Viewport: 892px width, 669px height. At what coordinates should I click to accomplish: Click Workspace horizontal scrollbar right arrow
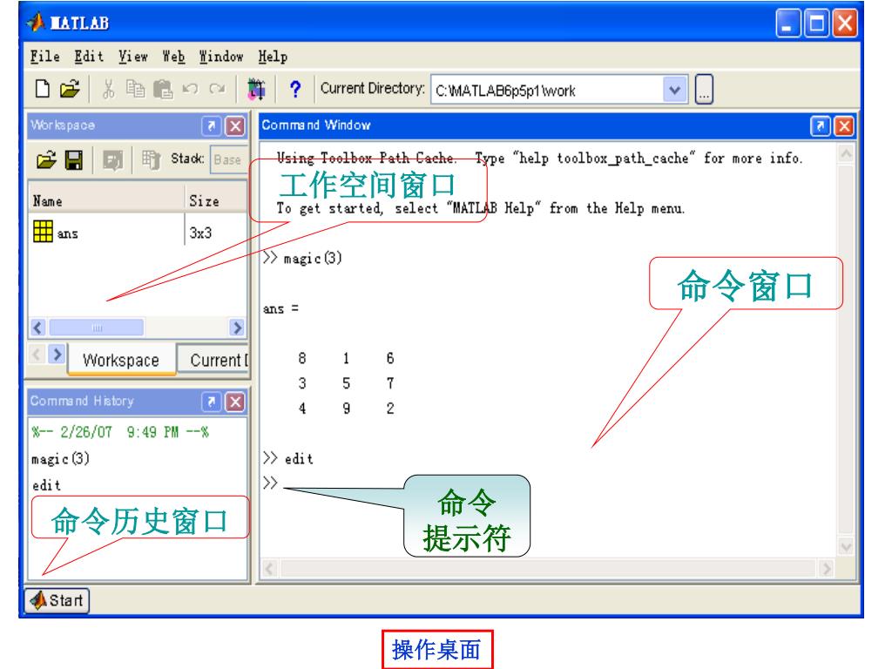click(237, 328)
